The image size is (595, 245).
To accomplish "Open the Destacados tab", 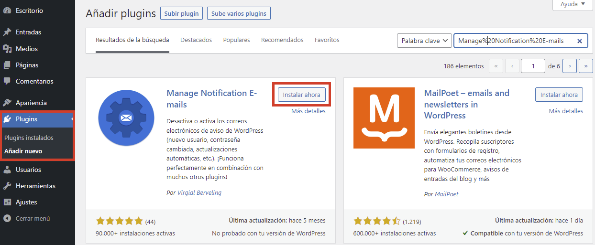I will pos(196,40).
